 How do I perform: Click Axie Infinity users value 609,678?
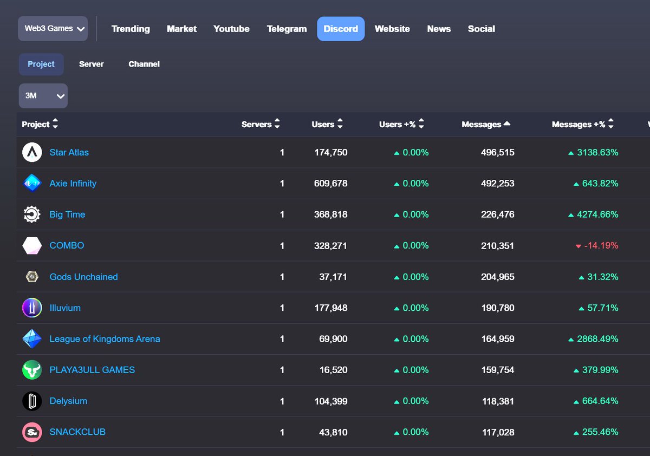tap(331, 184)
